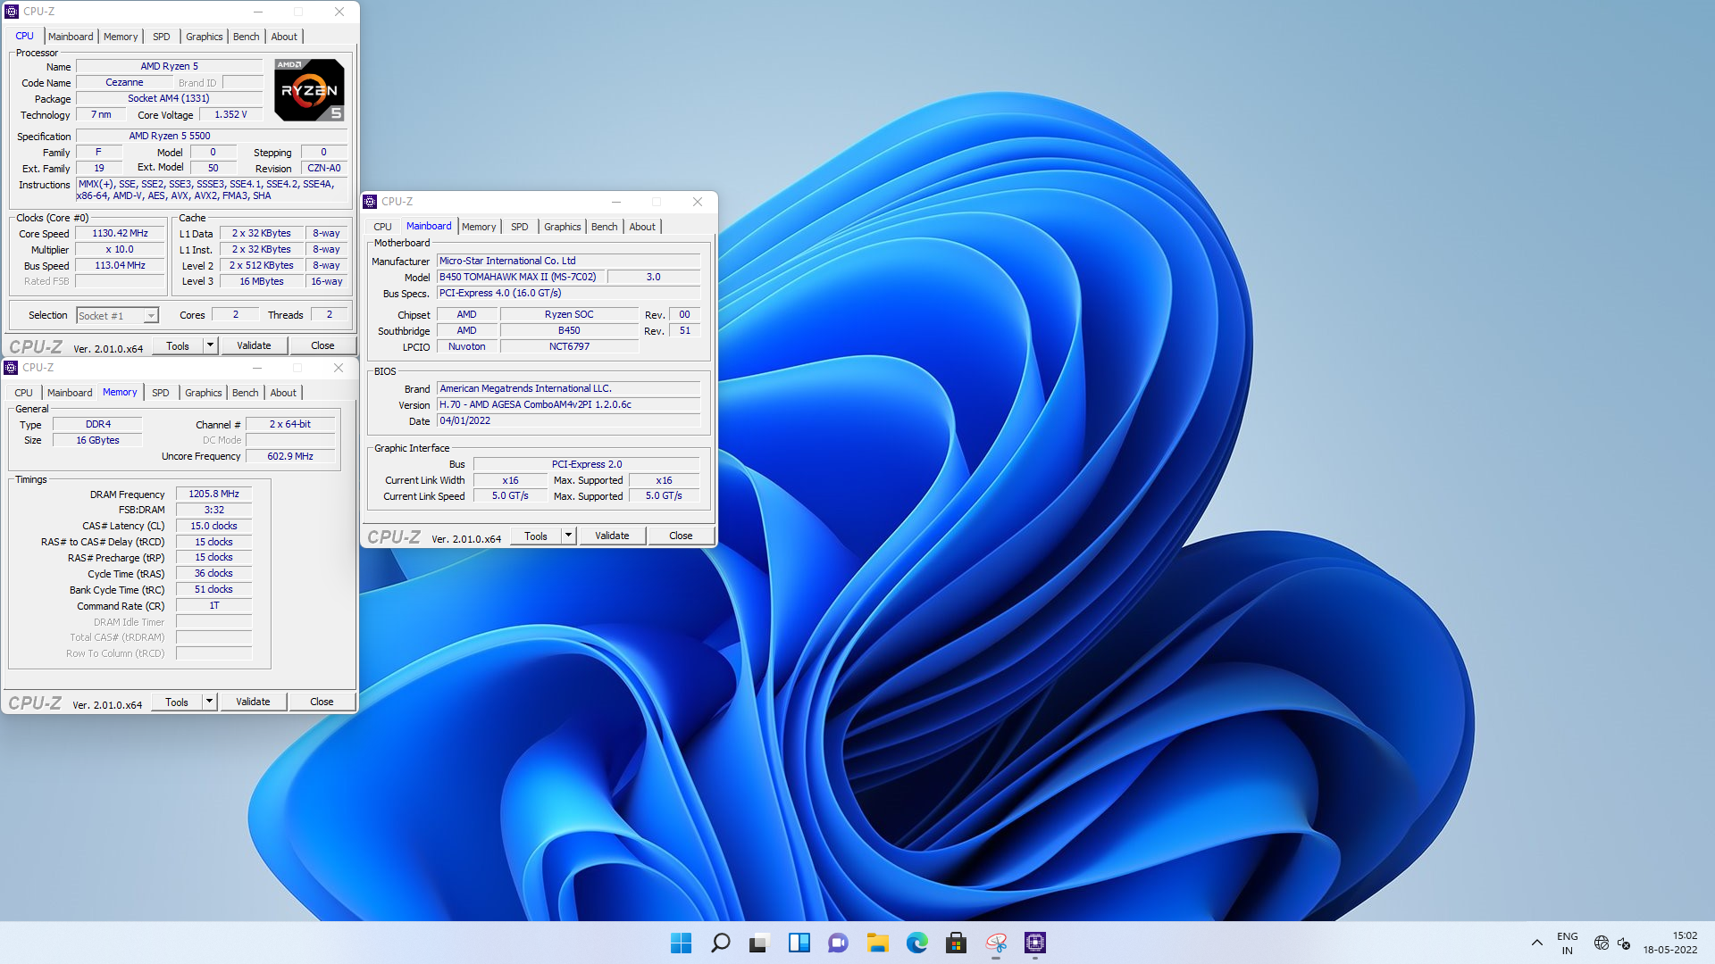Open the clock and date flyout

coord(1670,943)
